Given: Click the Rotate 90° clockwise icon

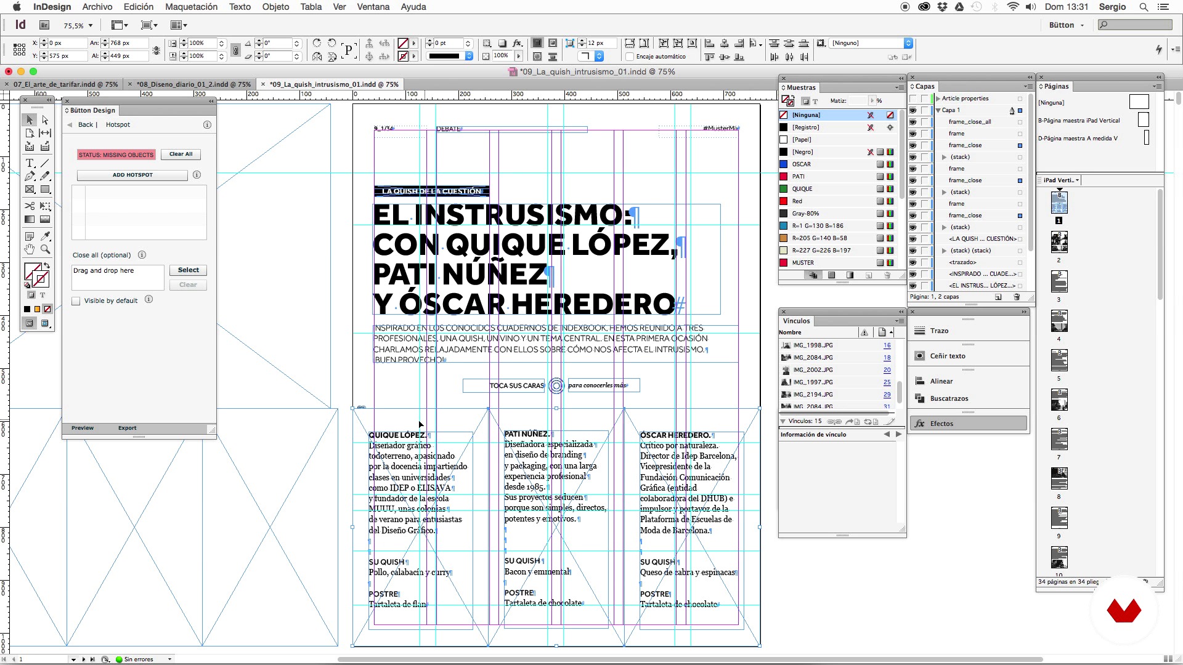Looking at the screenshot, I should click(317, 43).
